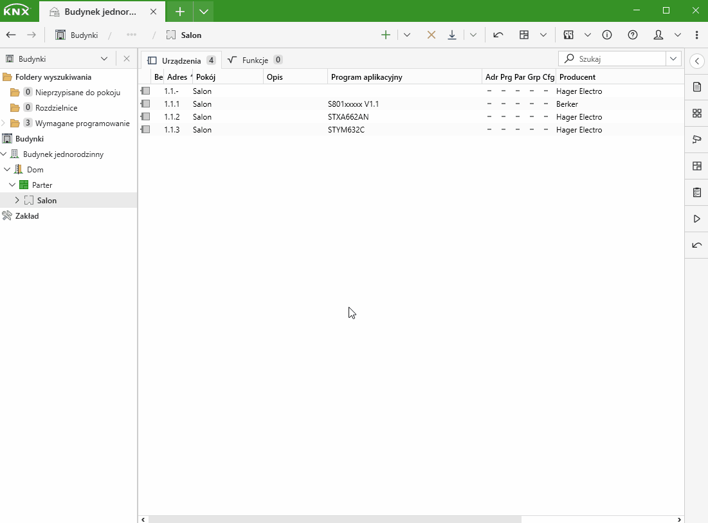
Task: Open the monitor camera panel in right sidebar
Action: coord(696,140)
